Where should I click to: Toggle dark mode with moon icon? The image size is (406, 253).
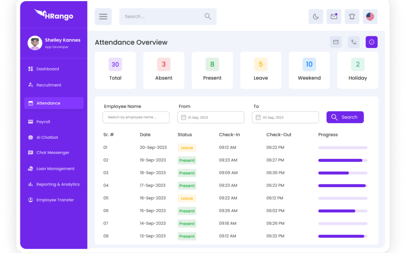pos(316,16)
